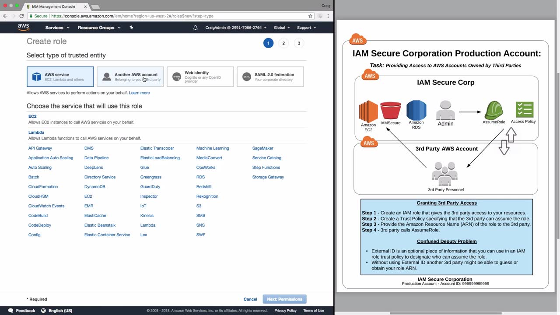The width and height of the screenshot is (560, 315).
Task: Choose the API Gateway service
Action: click(40, 148)
